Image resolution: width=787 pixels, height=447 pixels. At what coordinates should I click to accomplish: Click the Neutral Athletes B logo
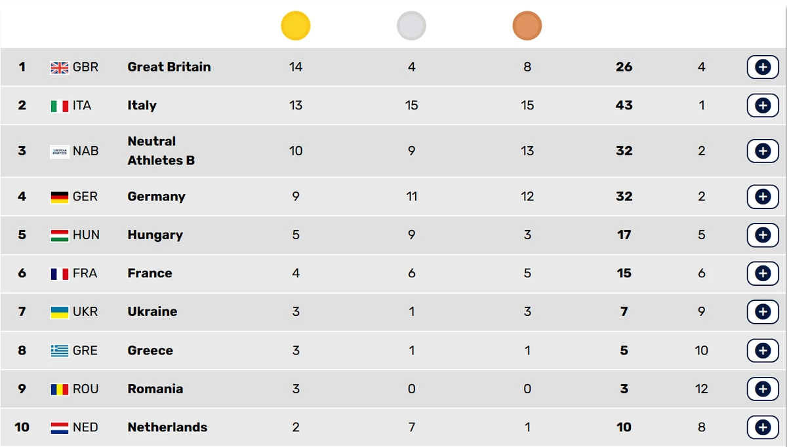[x=60, y=151]
